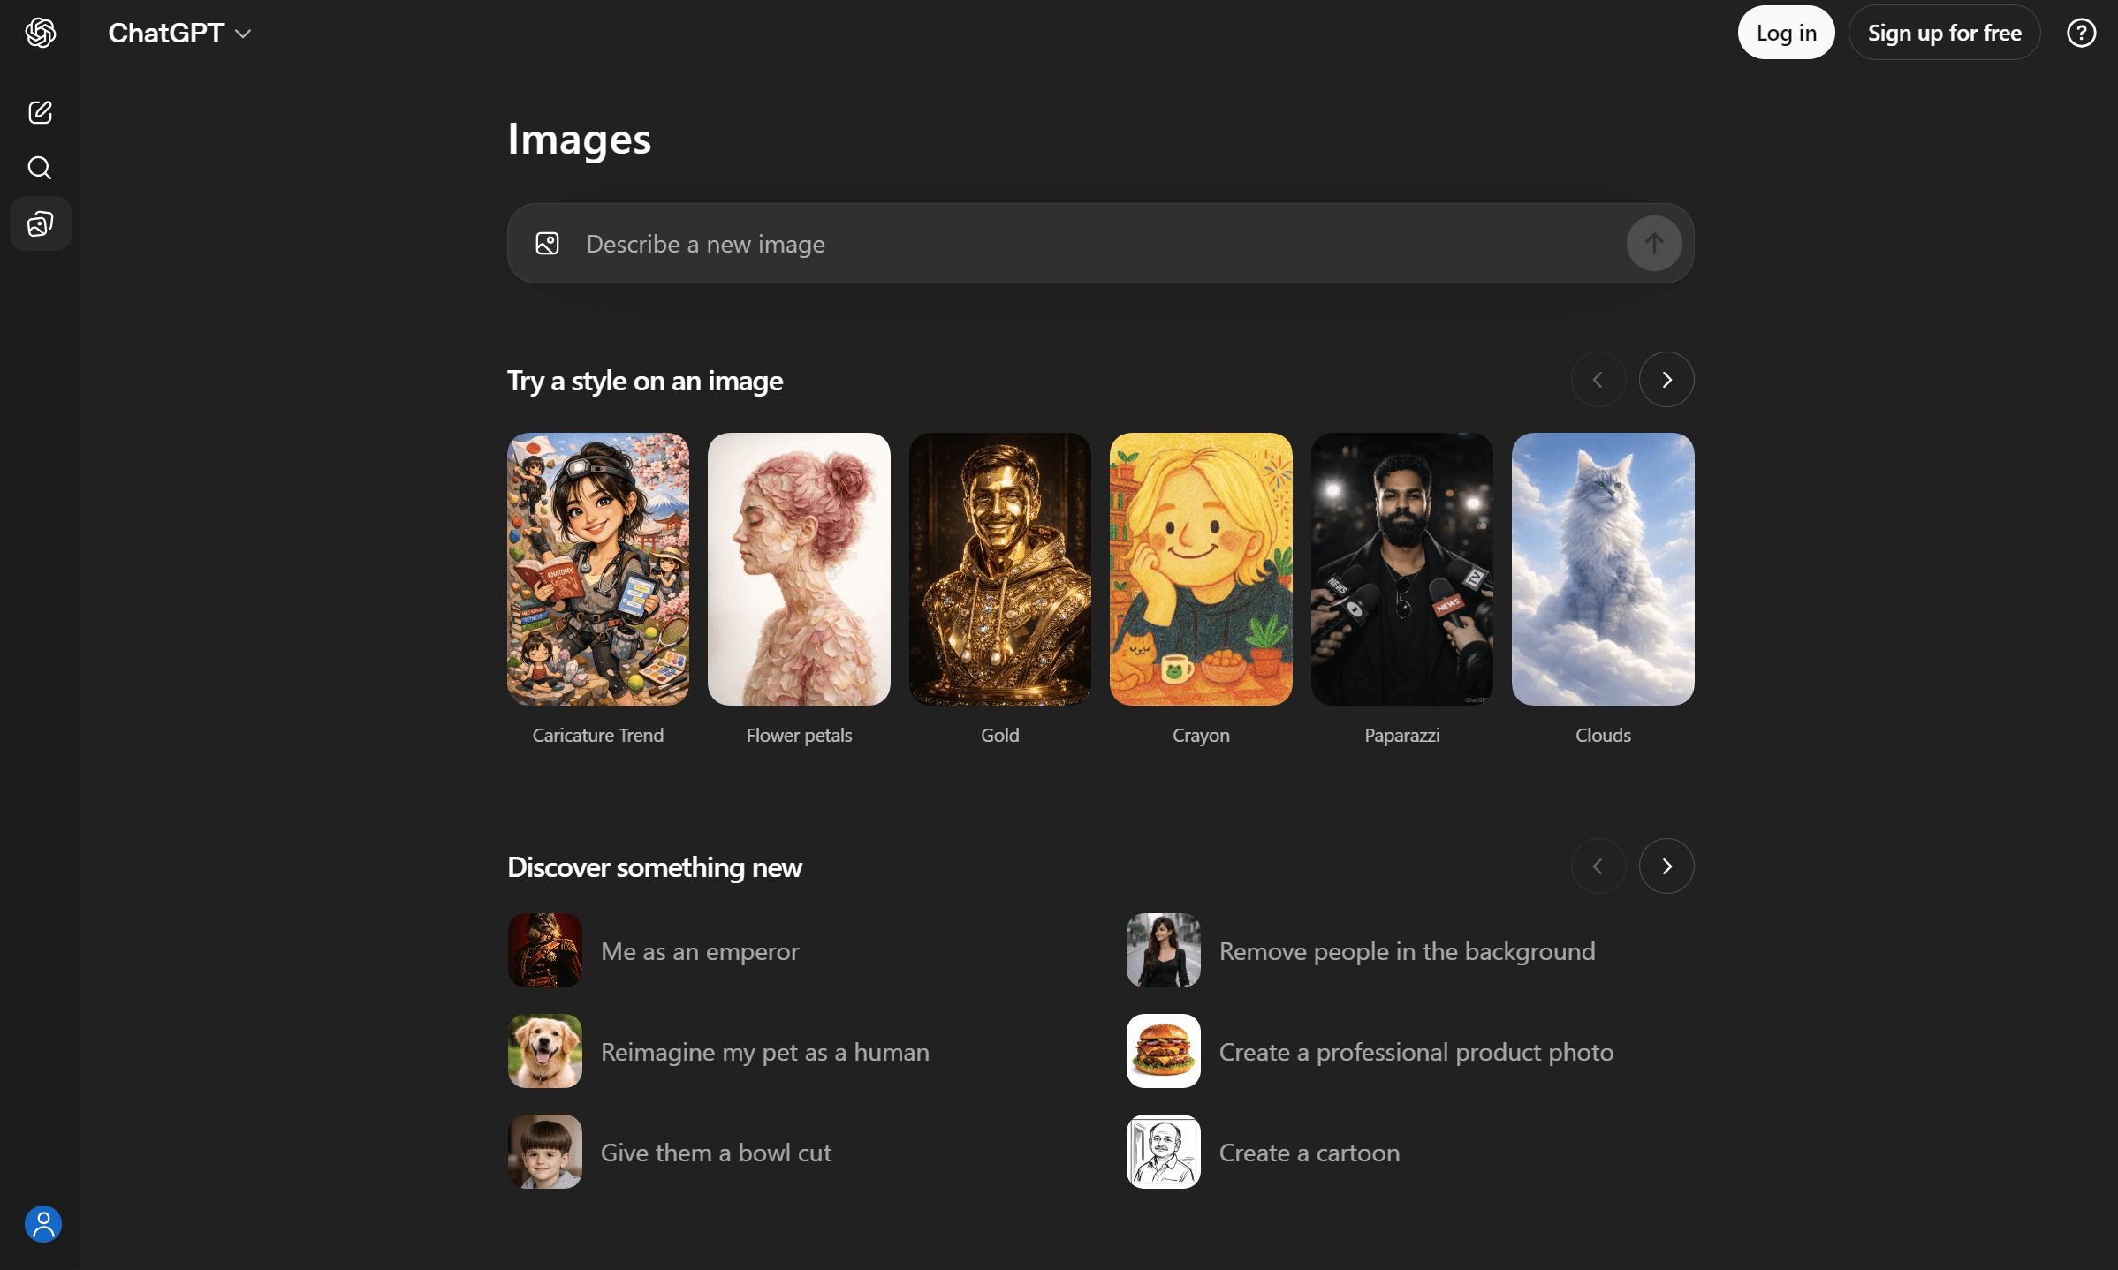This screenshot has height=1270, width=2118.
Task: Show next styles in style carousel
Action: [1666, 380]
